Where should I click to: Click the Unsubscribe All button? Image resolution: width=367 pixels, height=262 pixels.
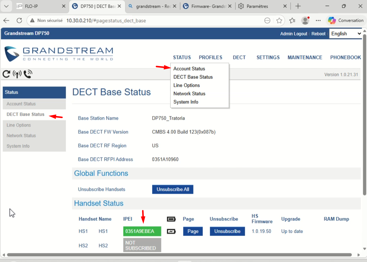[x=173, y=189]
